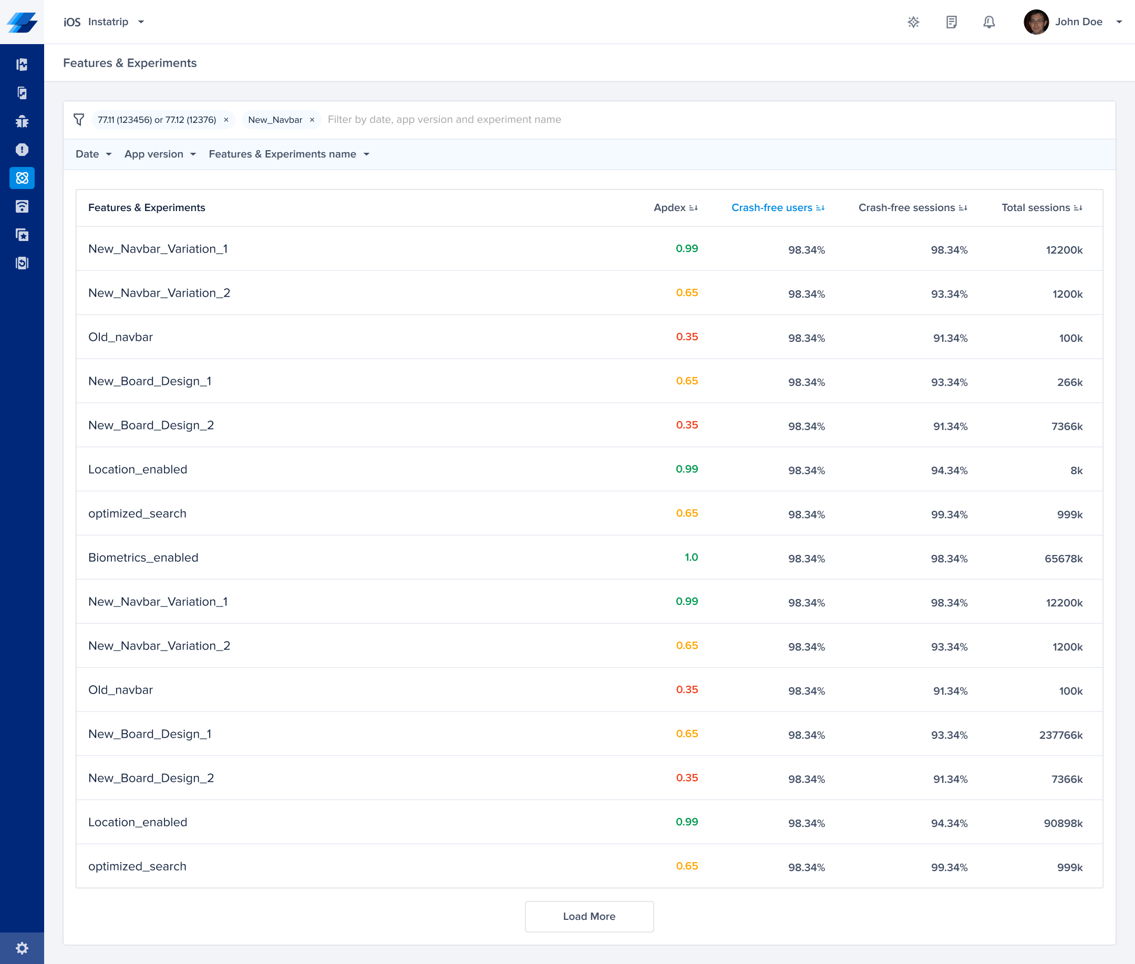Remove the New_Navbar filter chip

[x=312, y=120]
